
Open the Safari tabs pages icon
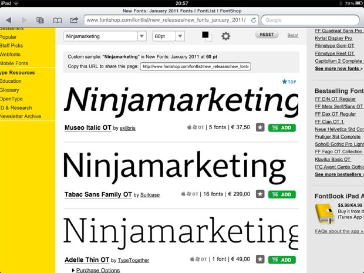tap(40, 20)
